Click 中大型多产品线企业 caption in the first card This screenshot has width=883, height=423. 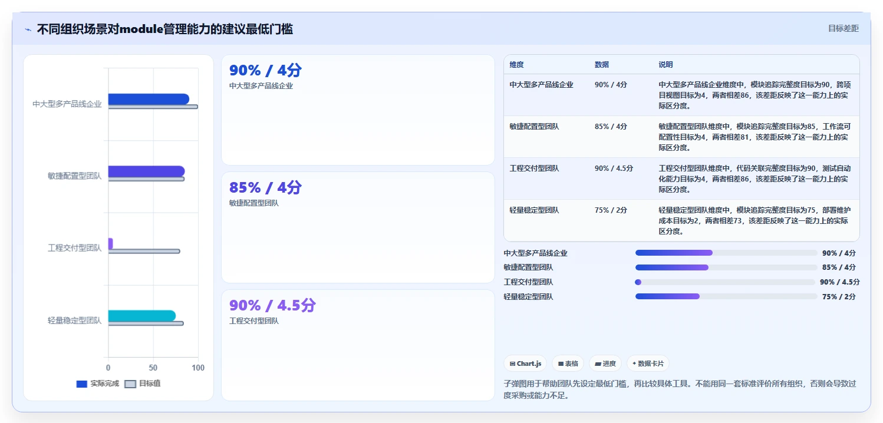pyautogui.click(x=261, y=86)
